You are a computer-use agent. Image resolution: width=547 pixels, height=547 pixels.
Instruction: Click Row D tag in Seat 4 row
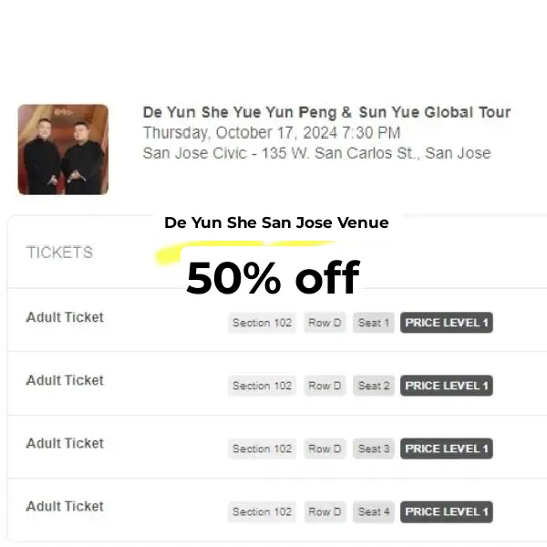pos(325,511)
